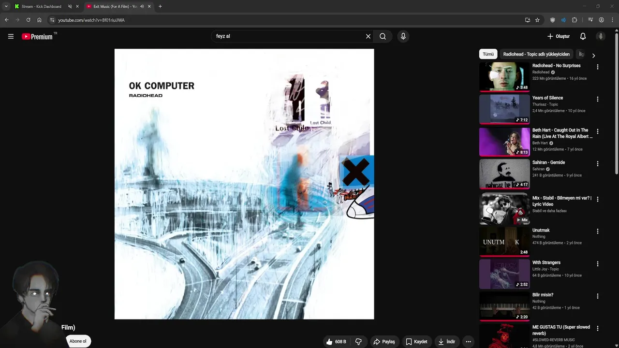The image size is (619, 348).
Task: Unmute the Kick Dashboard tab audio icon
Action: [x=70, y=6]
